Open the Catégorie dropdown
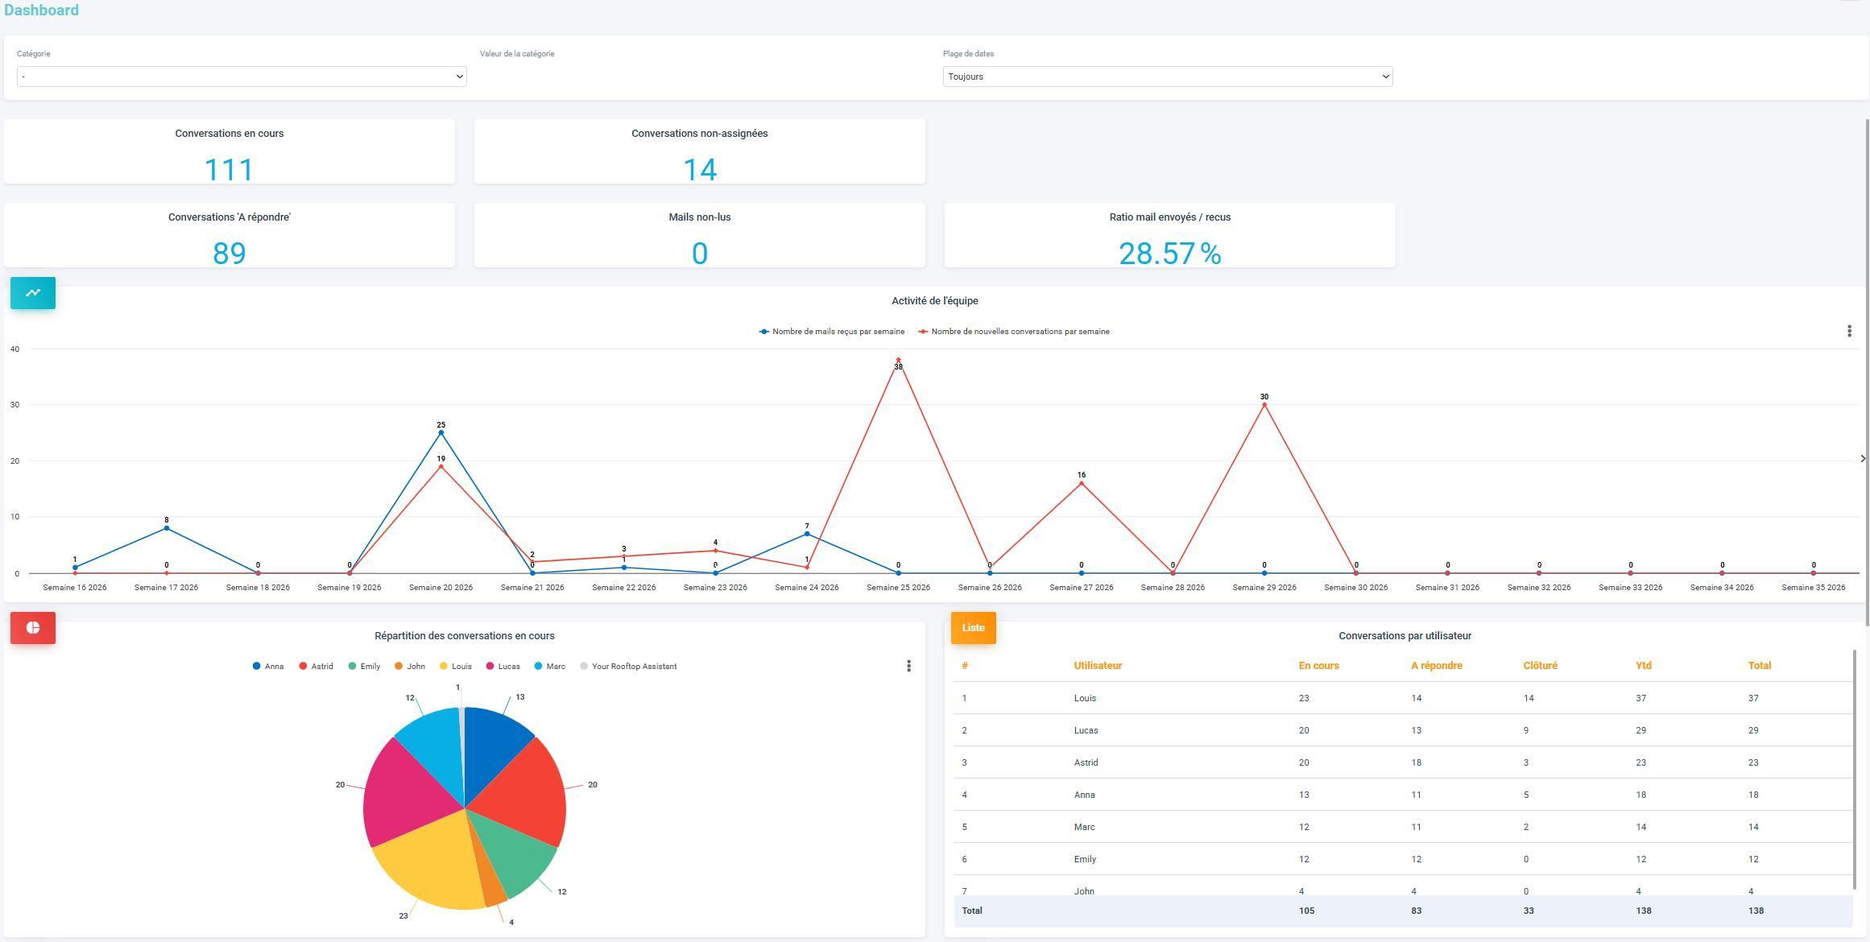Screen dimensions: 1870x942 point(242,76)
